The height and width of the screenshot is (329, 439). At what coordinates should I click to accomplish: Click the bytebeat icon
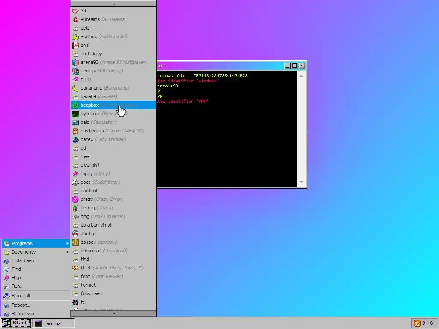click(75, 114)
